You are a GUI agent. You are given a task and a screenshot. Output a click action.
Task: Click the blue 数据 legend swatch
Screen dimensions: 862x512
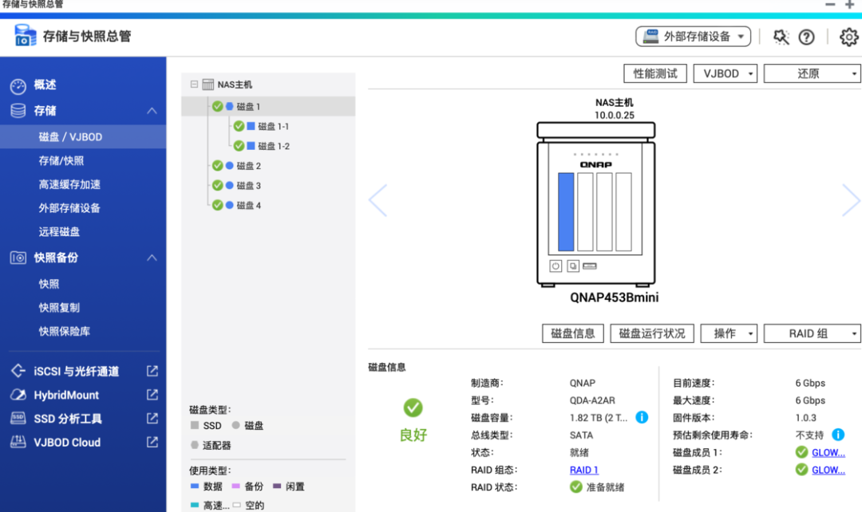[194, 486]
